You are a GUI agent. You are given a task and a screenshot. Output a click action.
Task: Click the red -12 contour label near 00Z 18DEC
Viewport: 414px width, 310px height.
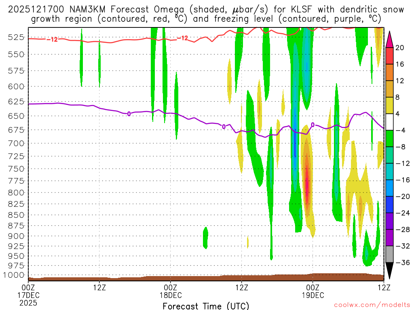182,38
